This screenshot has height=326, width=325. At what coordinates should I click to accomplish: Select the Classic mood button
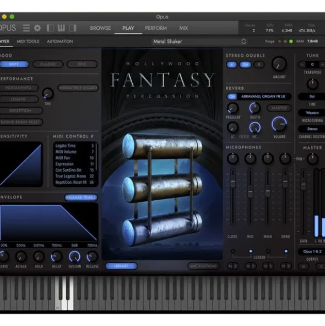(48, 64)
